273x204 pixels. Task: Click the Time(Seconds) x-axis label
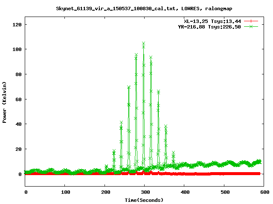[x=144, y=200]
